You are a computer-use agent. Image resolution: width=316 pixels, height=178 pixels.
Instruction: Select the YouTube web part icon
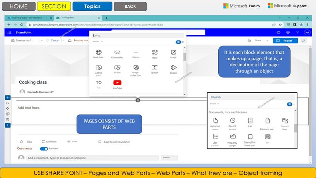(x=117, y=82)
